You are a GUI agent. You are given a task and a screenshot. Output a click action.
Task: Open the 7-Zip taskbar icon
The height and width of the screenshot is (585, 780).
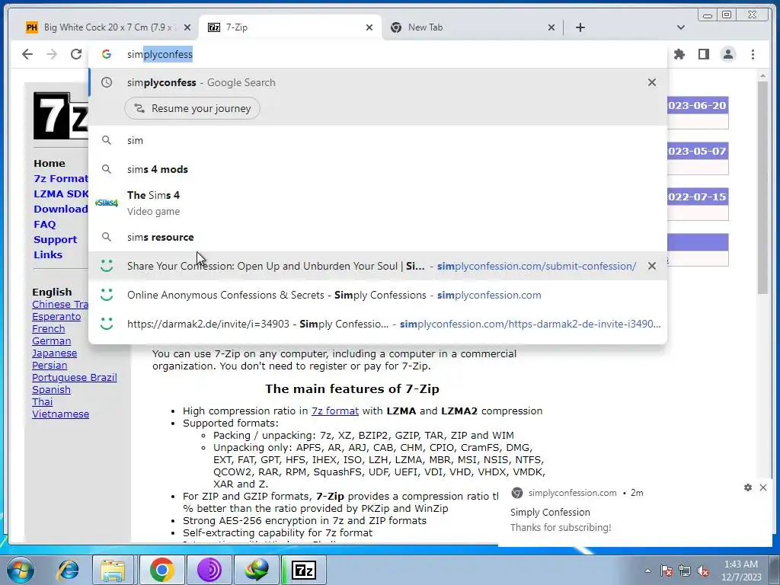[x=304, y=570]
